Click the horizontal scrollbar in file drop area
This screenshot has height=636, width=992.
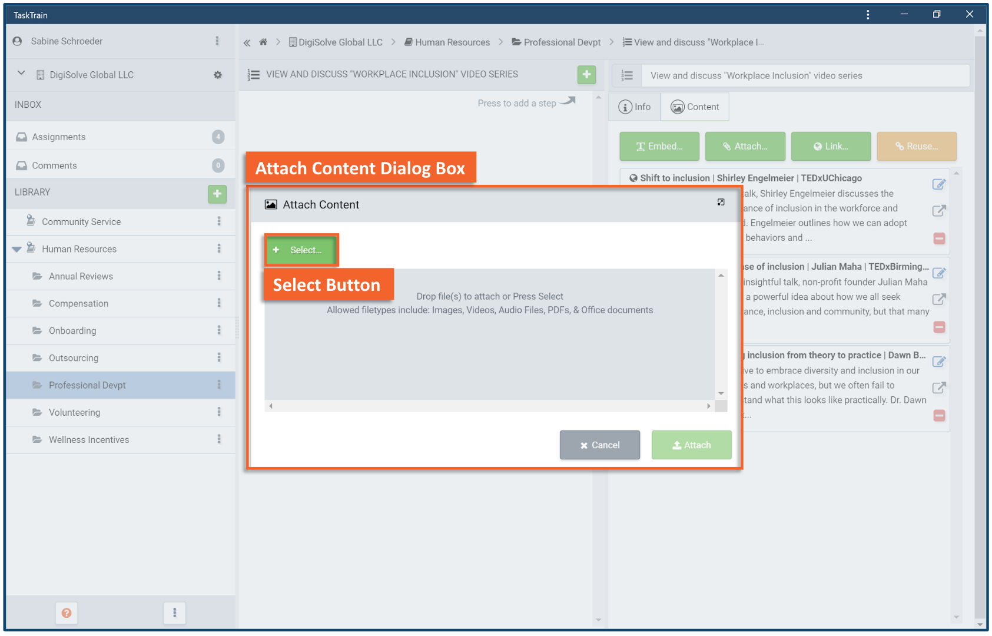click(489, 406)
